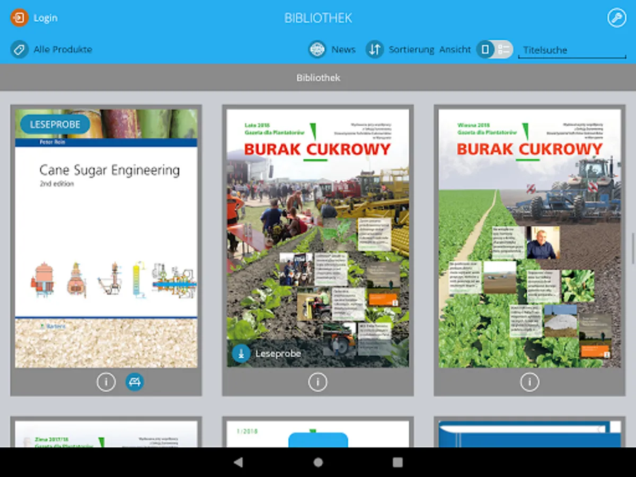Tap the Bibliothek section header bar
The width and height of the screenshot is (636, 477).
318,78
